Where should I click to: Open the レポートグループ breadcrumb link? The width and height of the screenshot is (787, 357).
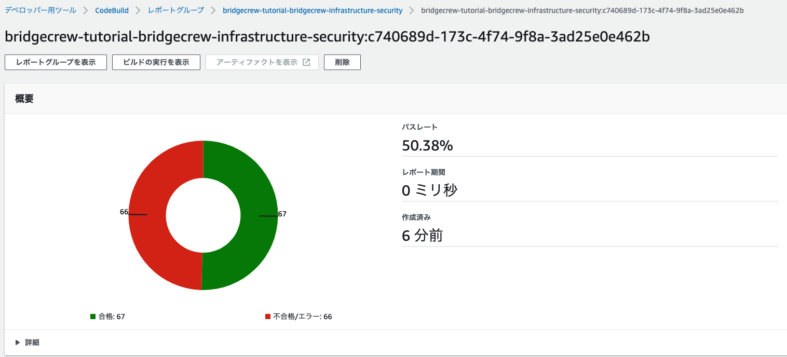point(175,10)
